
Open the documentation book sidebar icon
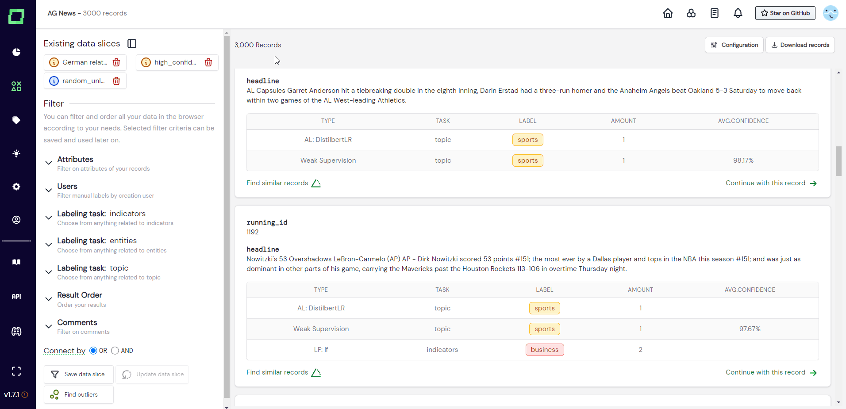pyautogui.click(x=16, y=262)
